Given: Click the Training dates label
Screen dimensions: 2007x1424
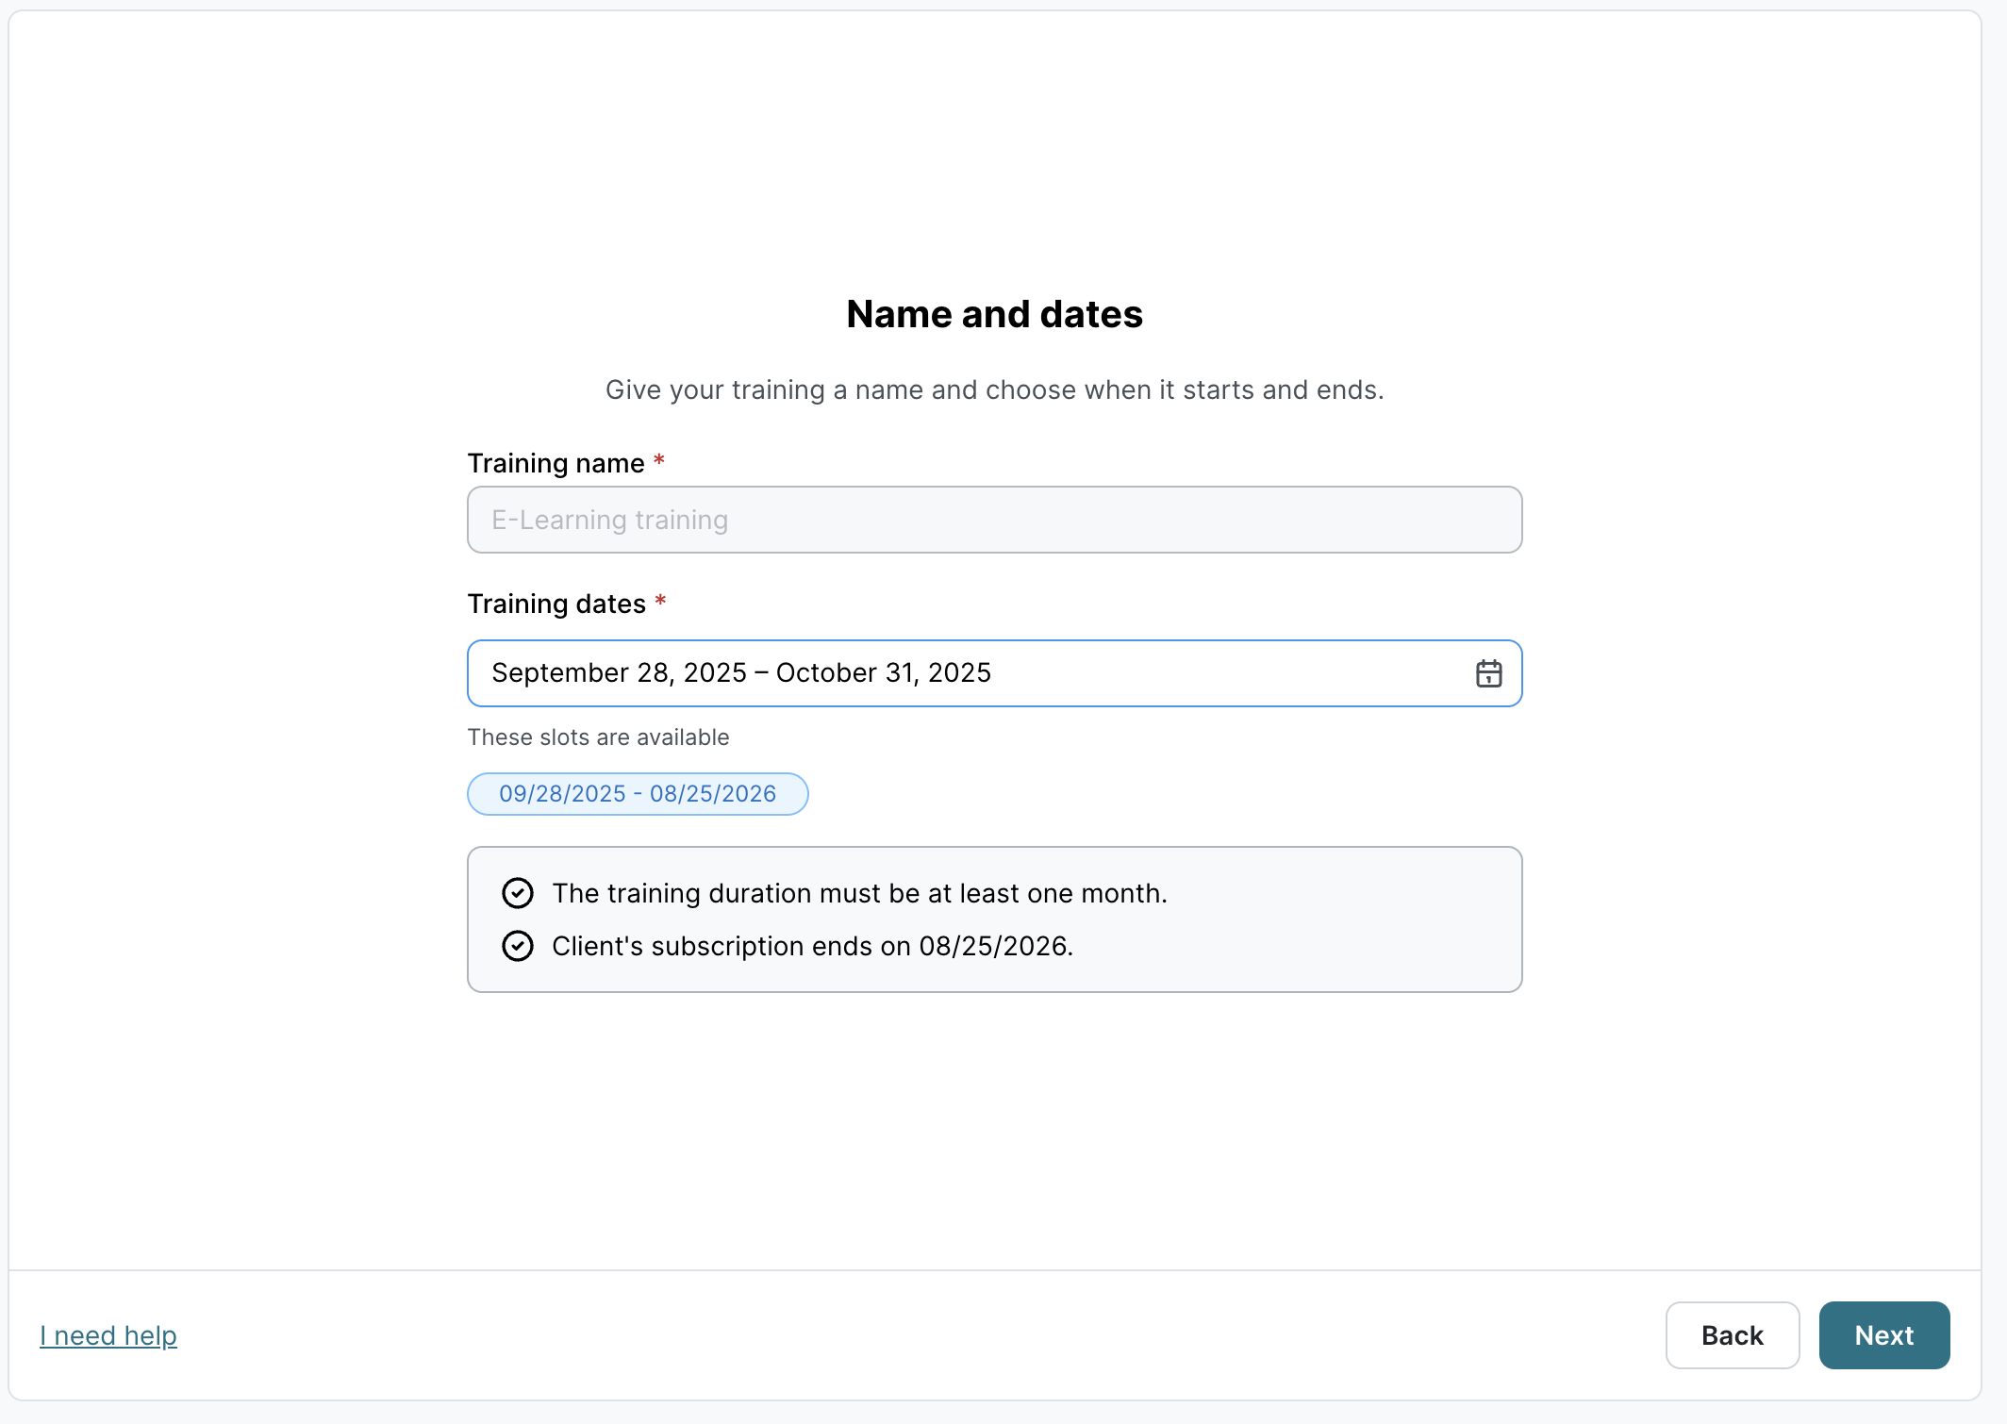Looking at the screenshot, I should (556, 604).
